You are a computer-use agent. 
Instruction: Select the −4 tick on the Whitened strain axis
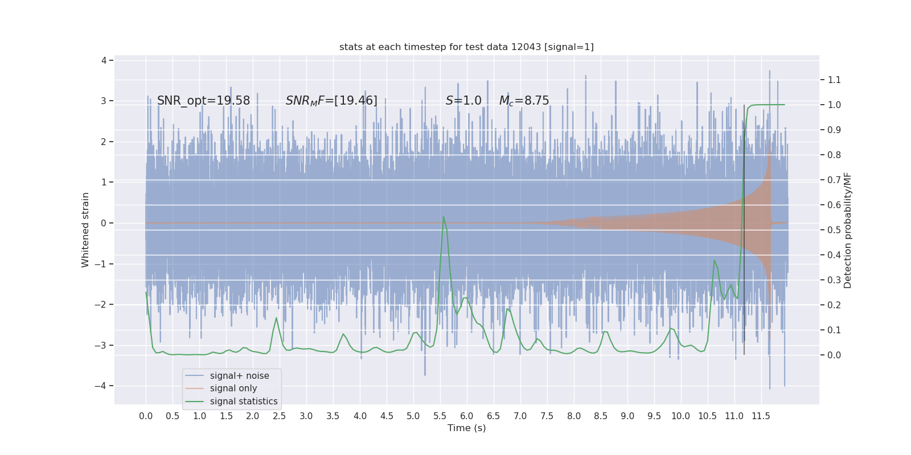(100, 386)
